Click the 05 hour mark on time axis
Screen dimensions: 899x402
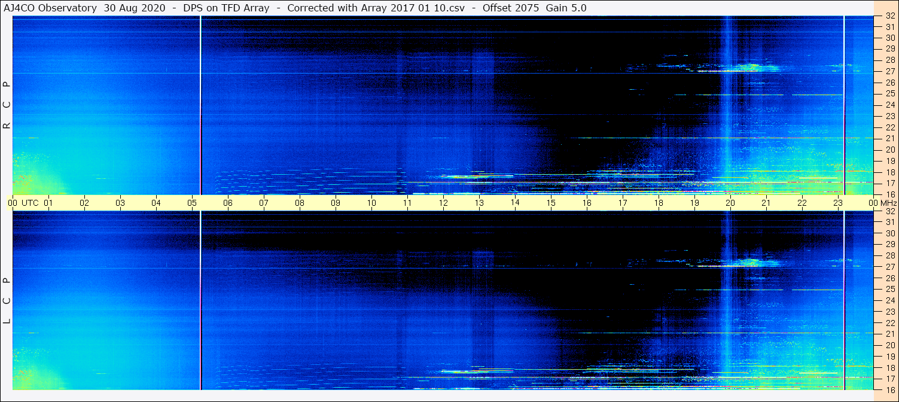click(192, 203)
